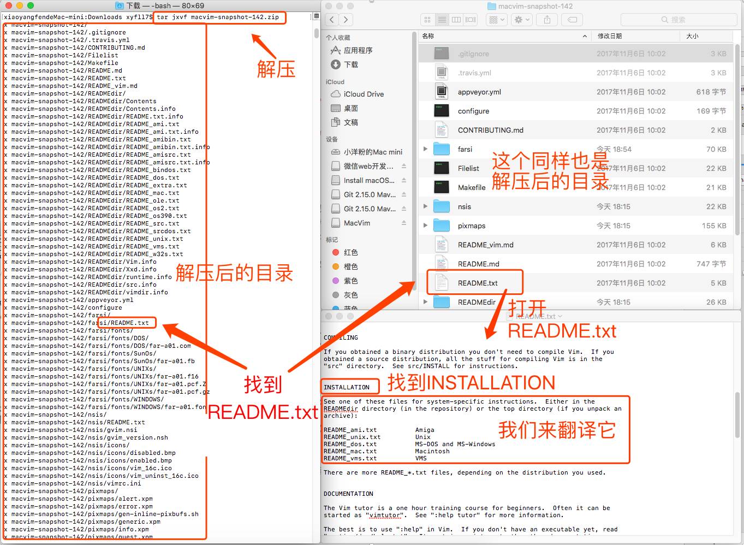Switch Finder to icon view

click(x=427, y=20)
